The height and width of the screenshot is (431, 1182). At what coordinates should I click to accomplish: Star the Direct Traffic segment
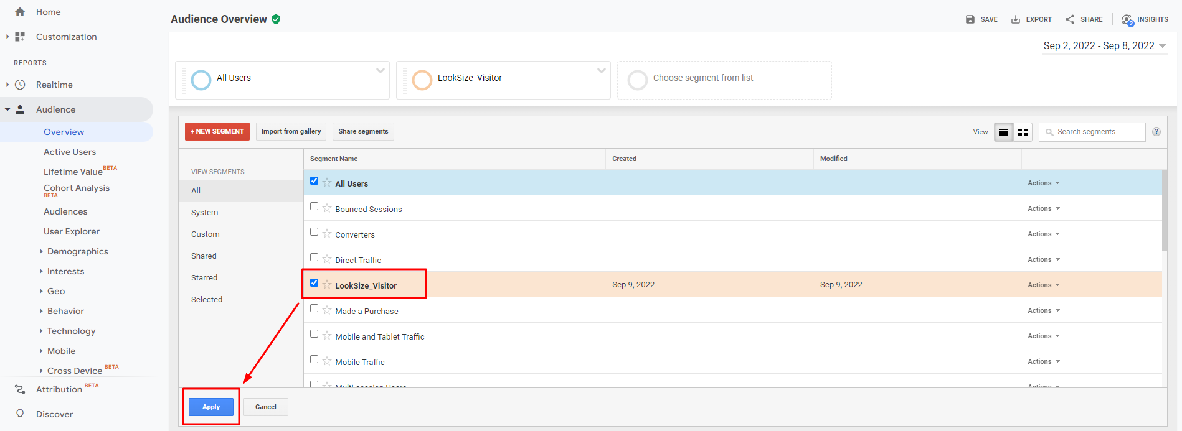327,259
